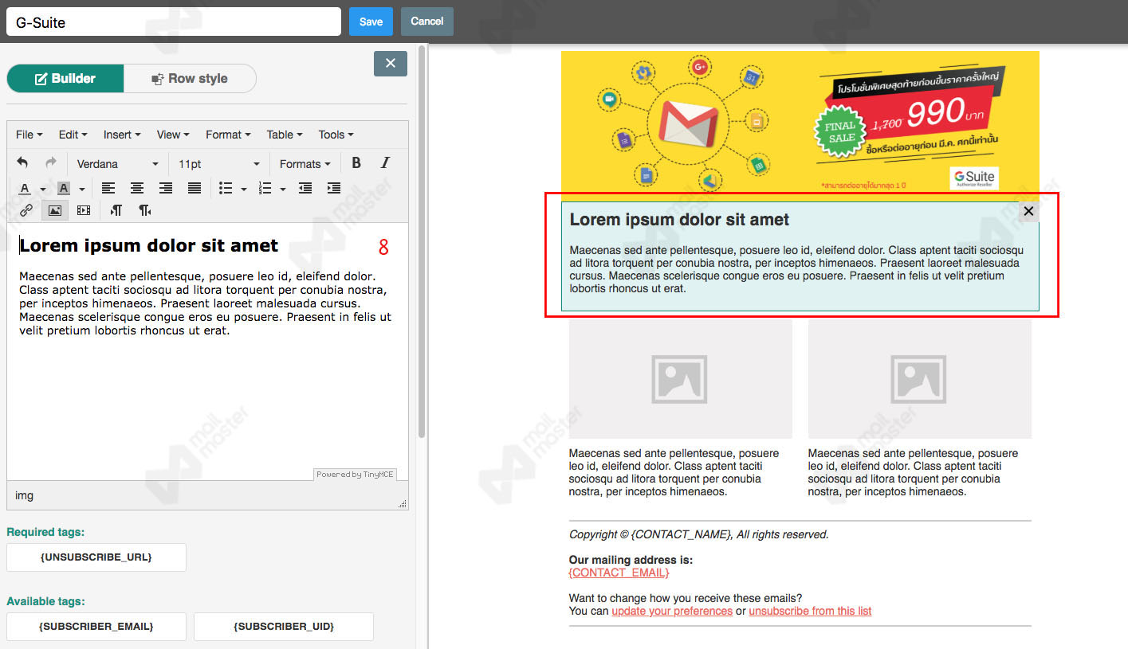Image resolution: width=1128 pixels, height=649 pixels.
Task: Apply the text color button
Action: (x=25, y=189)
